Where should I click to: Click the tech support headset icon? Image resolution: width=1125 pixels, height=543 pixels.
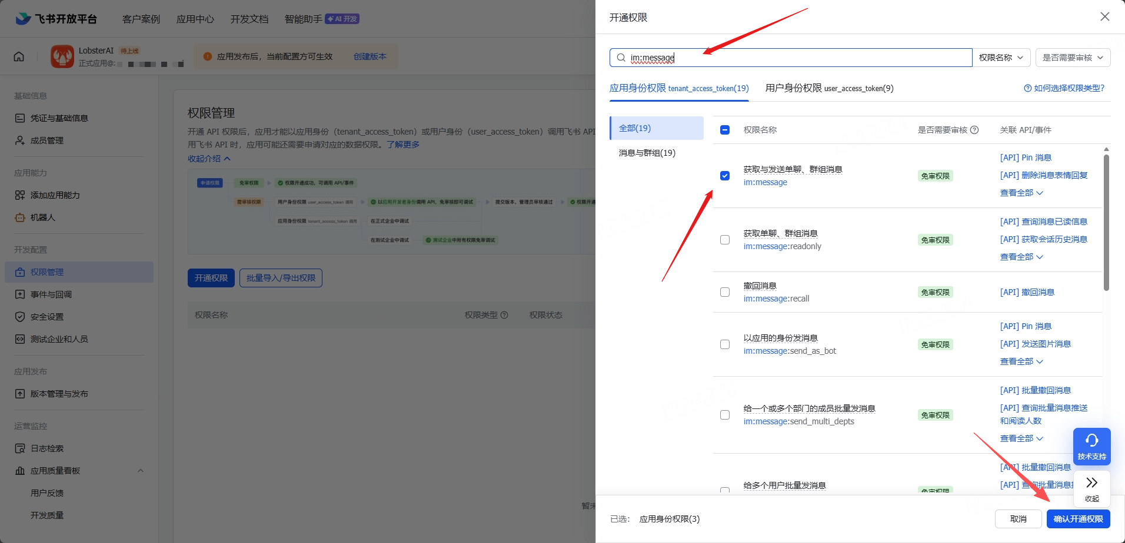(1091, 441)
